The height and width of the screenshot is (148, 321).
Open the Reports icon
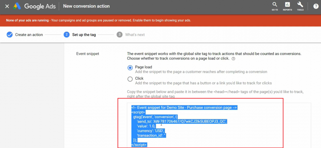(287, 6)
